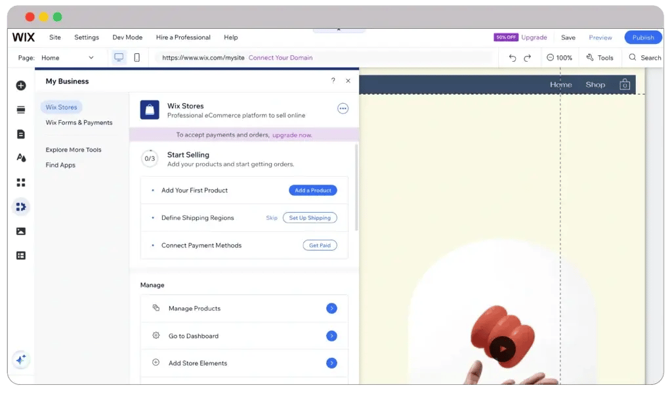This screenshot has height=396, width=672.
Task: Switch to mobile view icon
Action: tap(136, 58)
